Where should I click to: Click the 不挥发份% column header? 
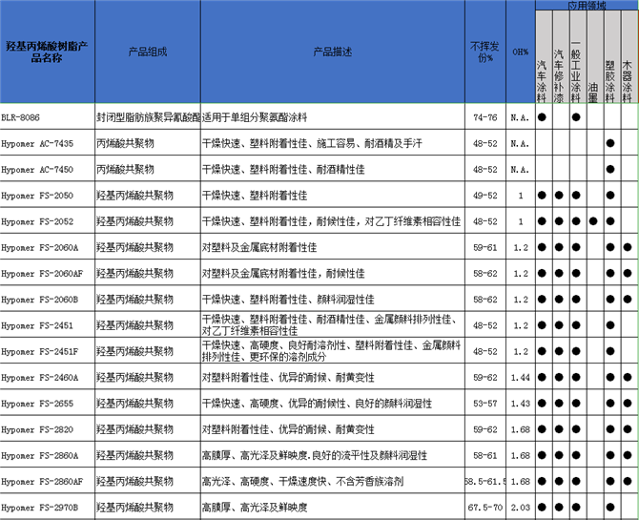pyautogui.click(x=484, y=52)
